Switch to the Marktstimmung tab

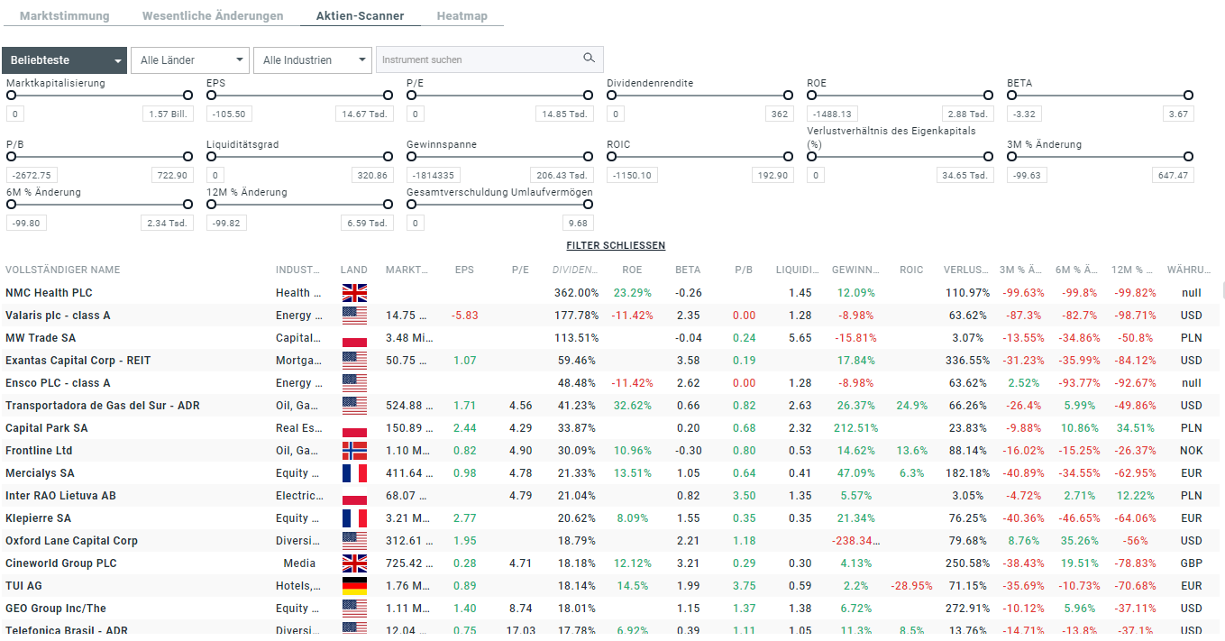coord(65,16)
